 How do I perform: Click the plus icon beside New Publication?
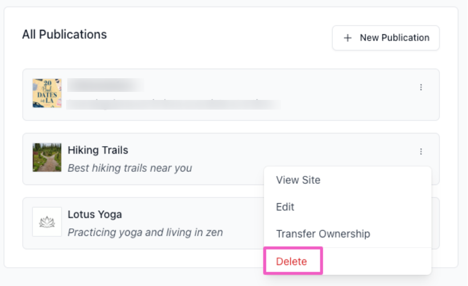point(348,38)
